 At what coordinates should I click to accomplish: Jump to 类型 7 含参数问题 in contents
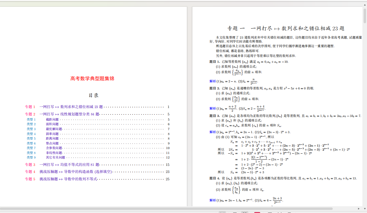click(x=98, y=148)
